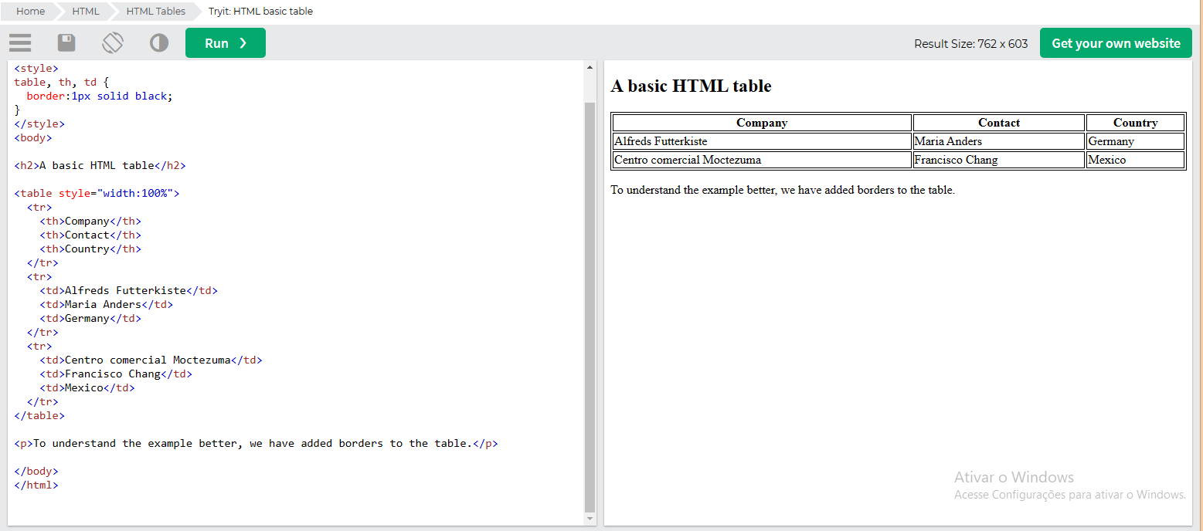
Task: Open the hamburger menu
Action: point(20,42)
